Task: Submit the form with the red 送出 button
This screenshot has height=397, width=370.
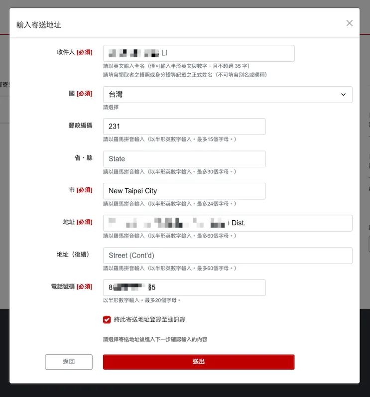Action: pyautogui.click(x=198, y=362)
